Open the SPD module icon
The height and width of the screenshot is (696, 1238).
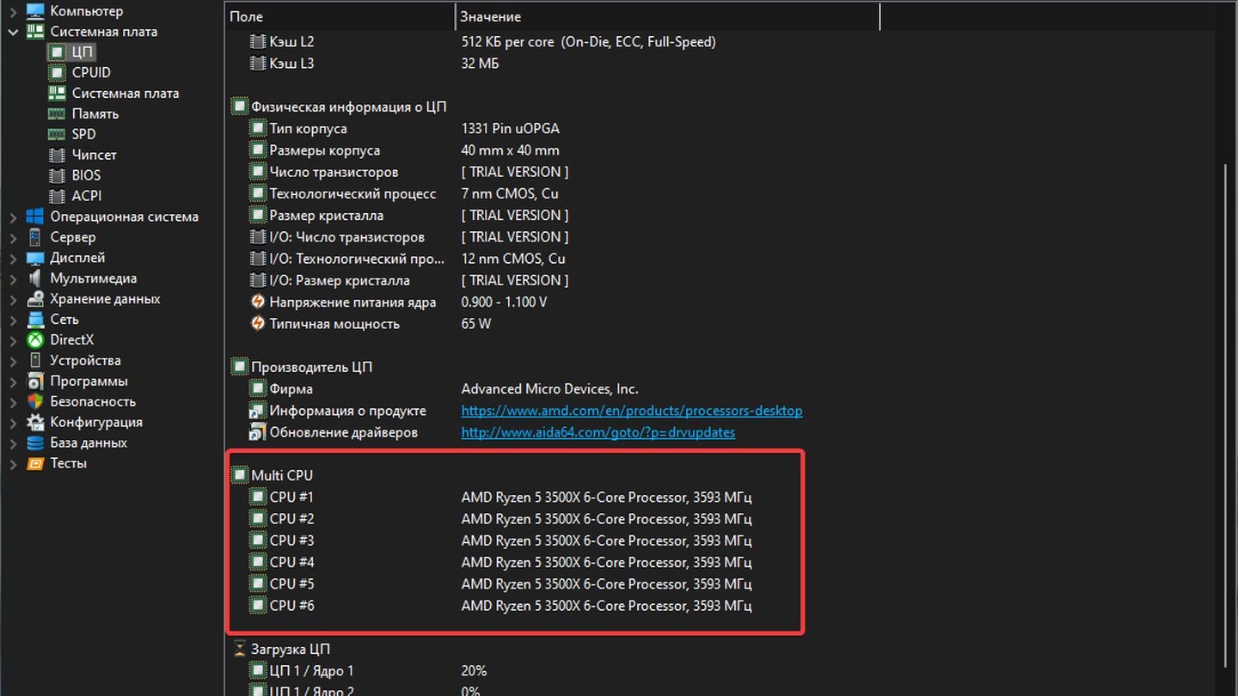point(57,135)
